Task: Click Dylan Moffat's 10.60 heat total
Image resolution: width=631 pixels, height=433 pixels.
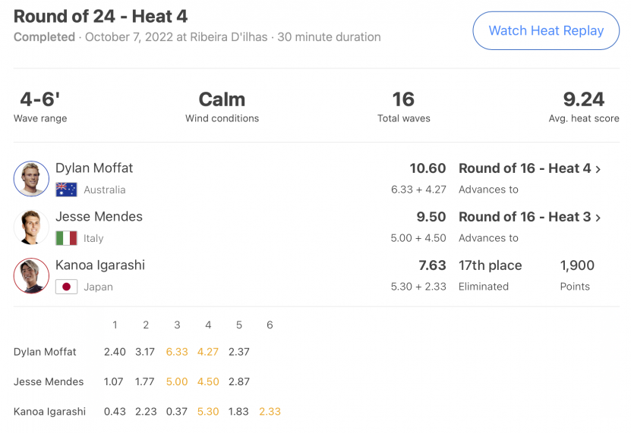Action: click(x=428, y=168)
